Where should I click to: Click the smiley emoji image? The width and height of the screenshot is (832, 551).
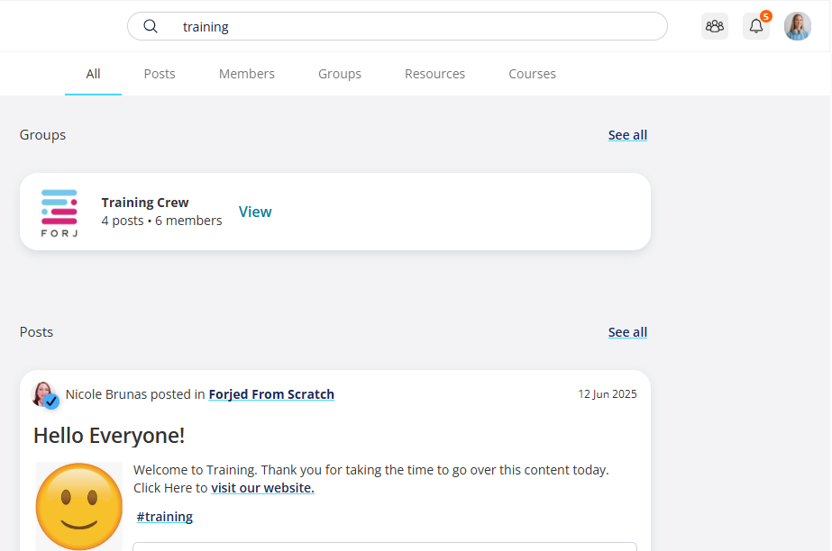click(x=79, y=506)
